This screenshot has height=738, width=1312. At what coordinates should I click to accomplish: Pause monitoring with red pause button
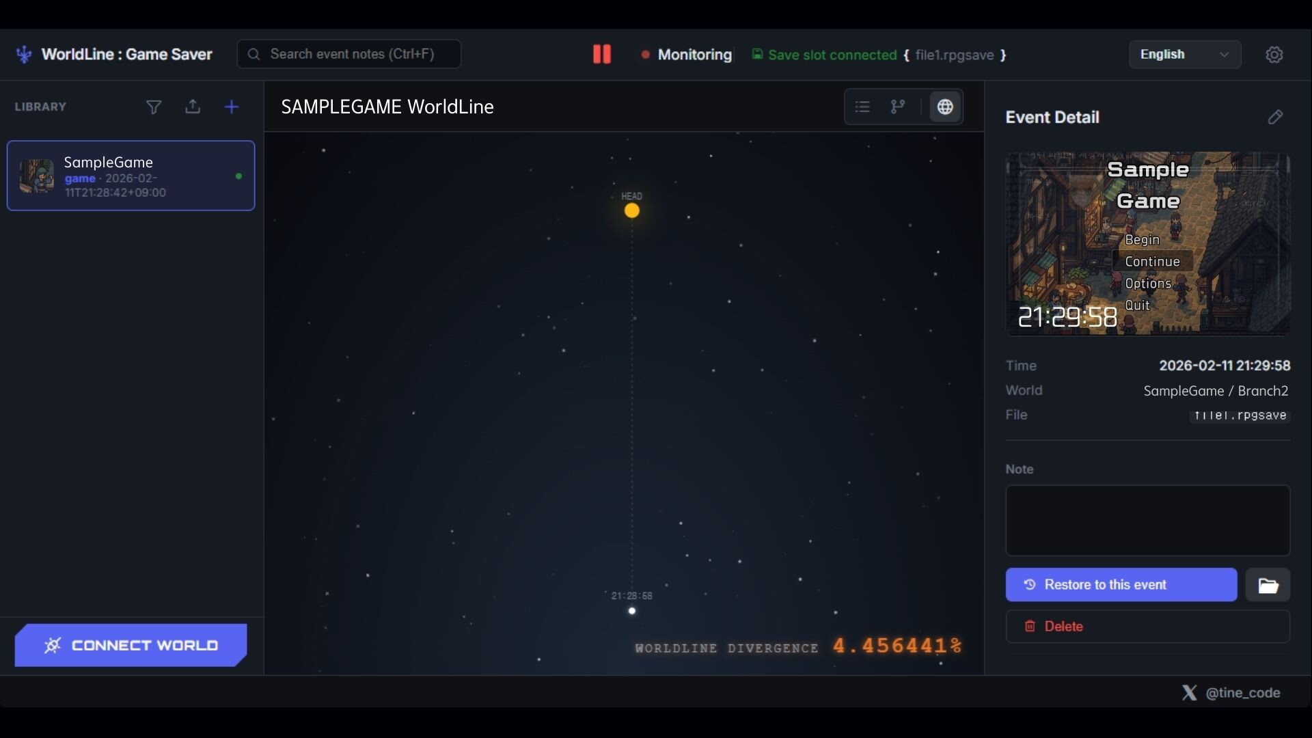pyautogui.click(x=602, y=55)
